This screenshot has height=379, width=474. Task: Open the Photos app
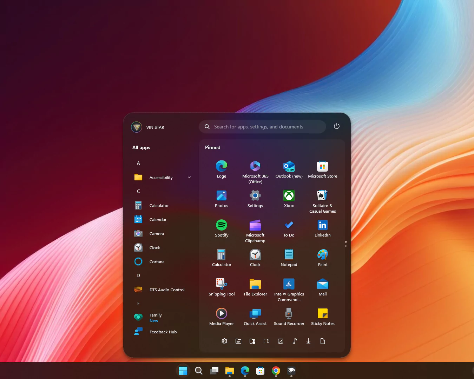[221, 199]
